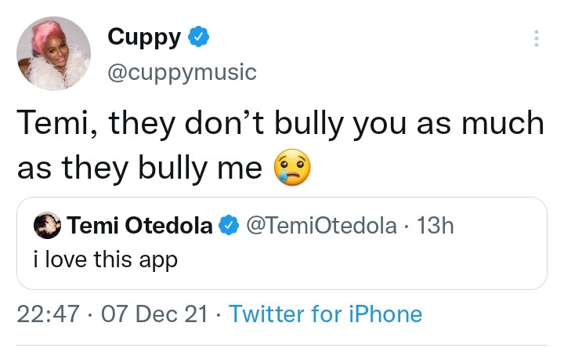Click the word "Temi," starting the tweet

pyautogui.click(x=51, y=123)
